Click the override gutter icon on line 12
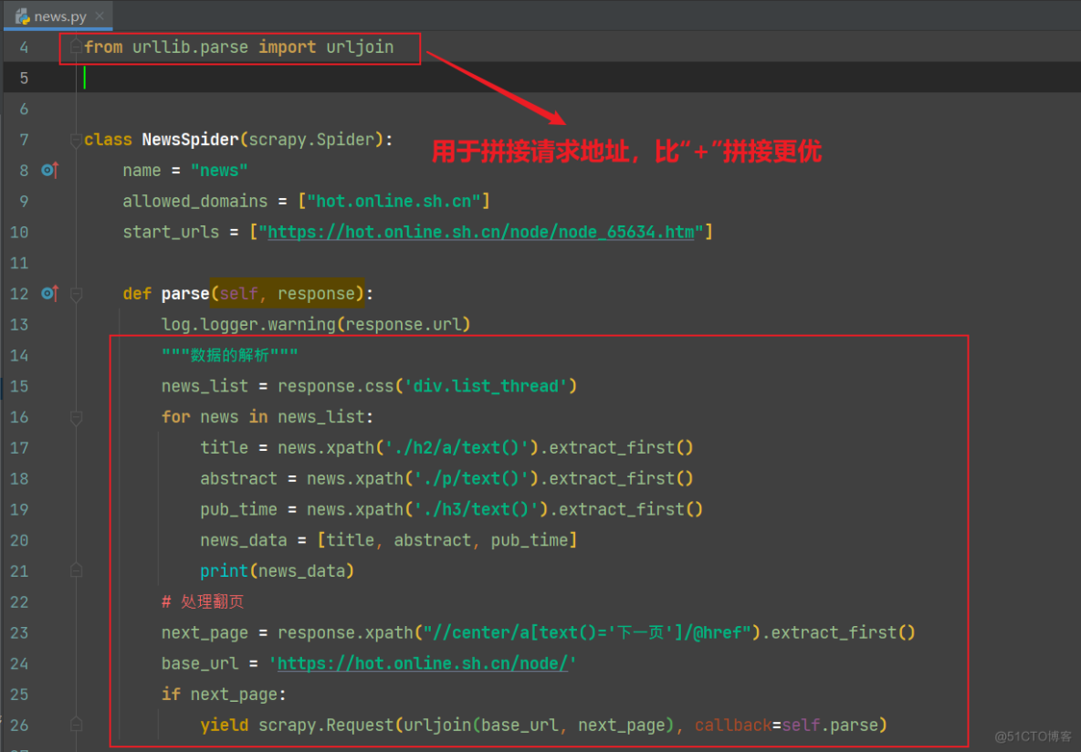Screen dimensions: 1081x752 click(x=49, y=294)
